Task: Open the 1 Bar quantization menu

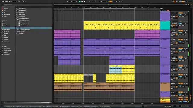Action: 24,1
